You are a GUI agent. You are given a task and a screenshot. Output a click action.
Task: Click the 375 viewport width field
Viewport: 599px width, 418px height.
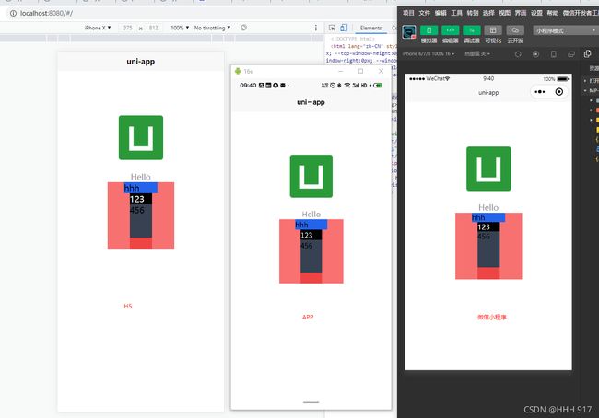pyautogui.click(x=127, y=28)
